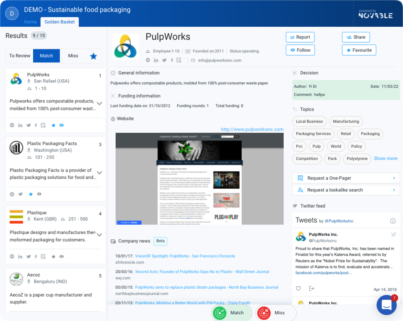Toggle follow eye on PulpWorks card
403x321 pixels.
(62, 125)
